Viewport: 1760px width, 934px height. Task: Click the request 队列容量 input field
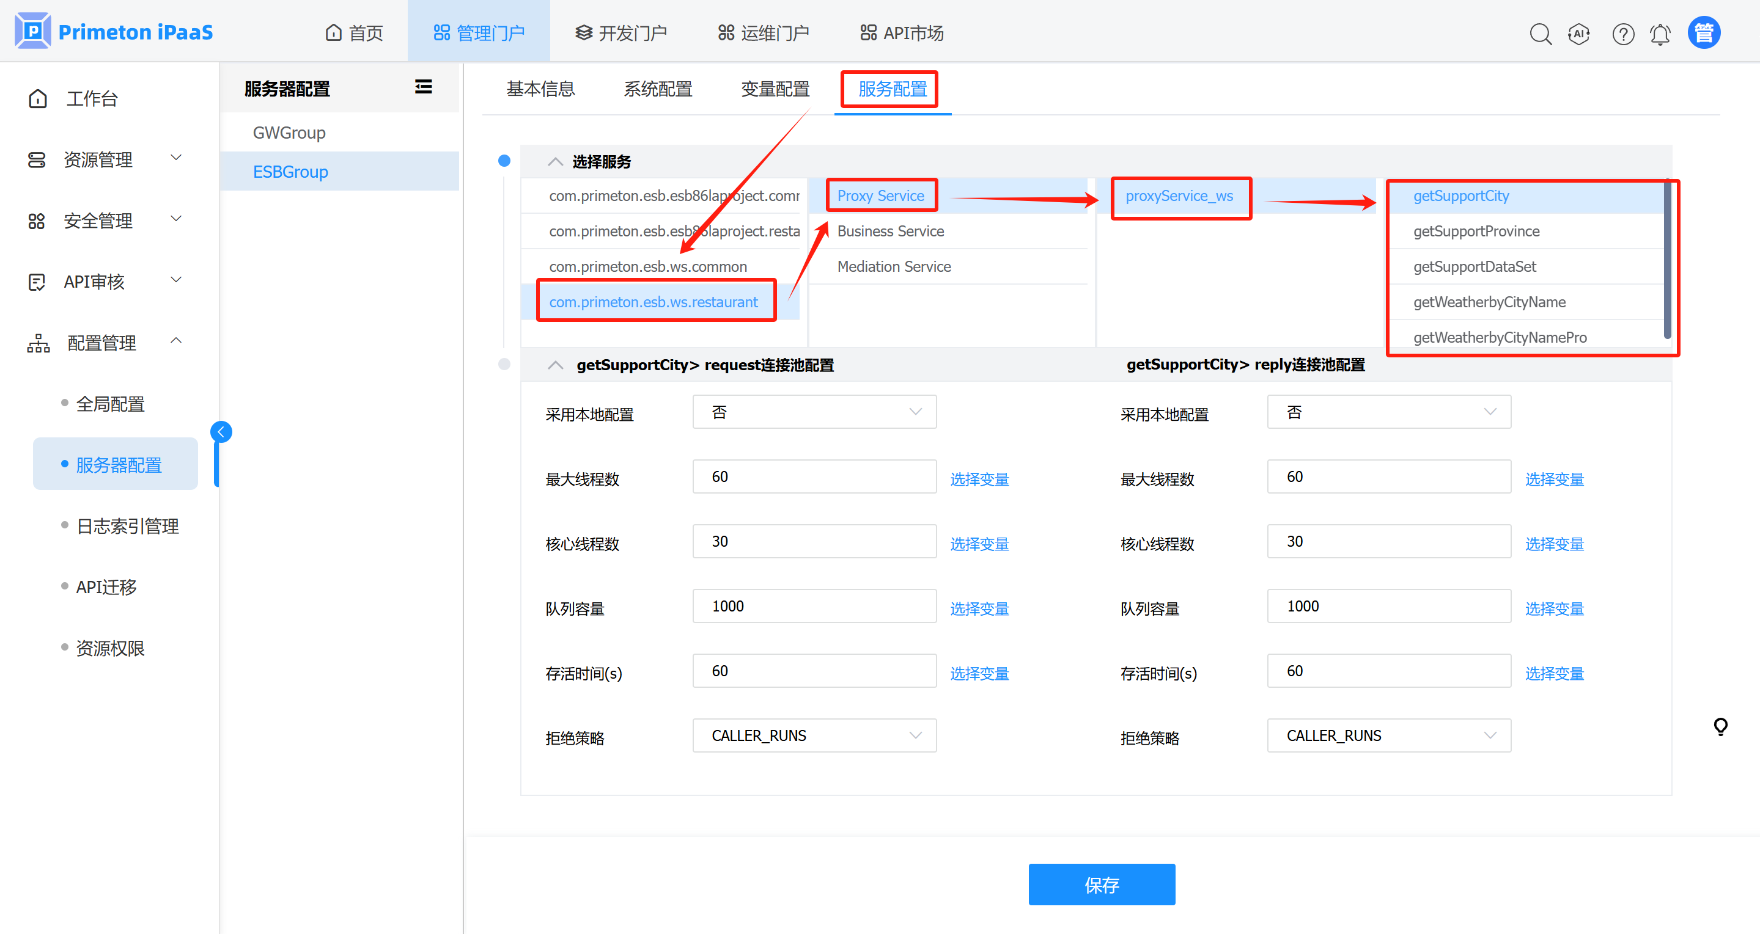(814, 607)
